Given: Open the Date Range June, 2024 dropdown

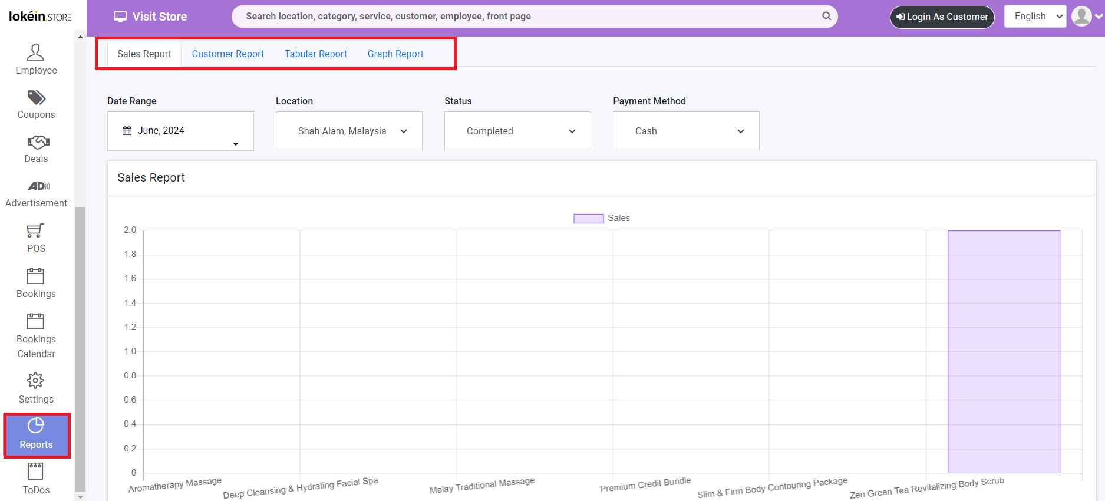Looking at the screenshot, I should [180, 131].
